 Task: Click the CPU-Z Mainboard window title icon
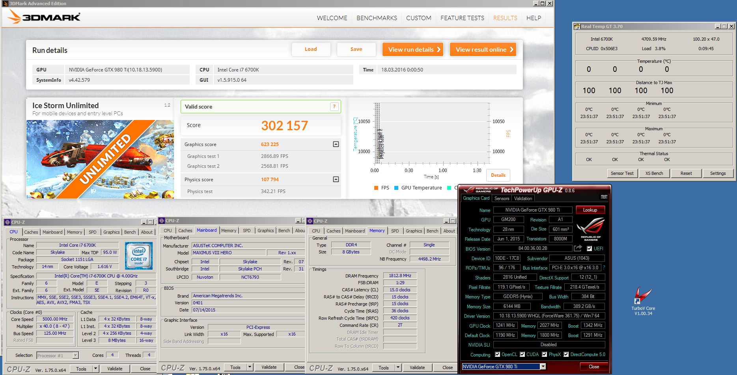click(x=162, y=221)
